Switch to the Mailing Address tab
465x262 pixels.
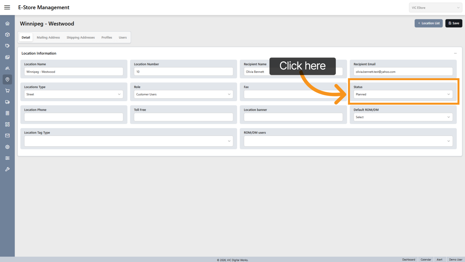tap(48, 38)
